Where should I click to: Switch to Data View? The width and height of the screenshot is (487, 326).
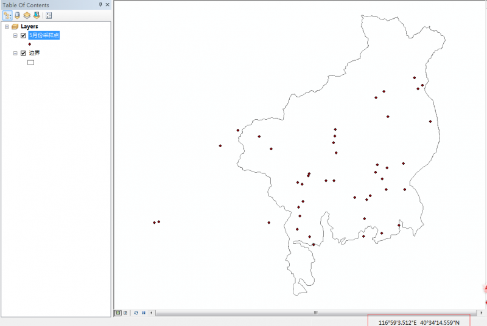coord(118,313)
